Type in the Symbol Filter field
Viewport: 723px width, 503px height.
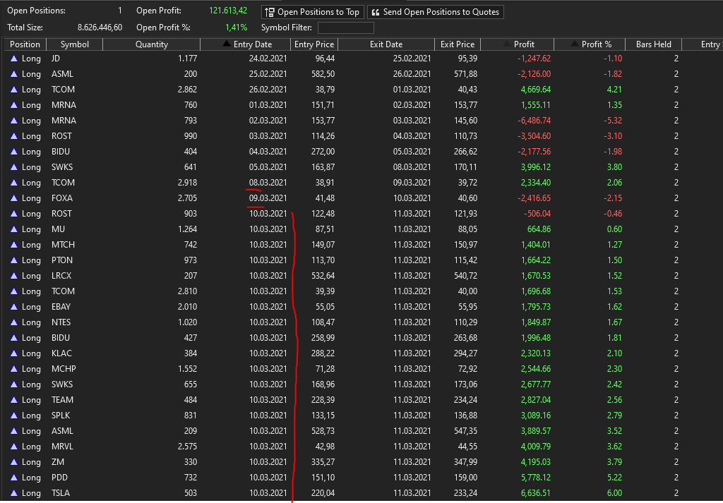(x=345, y=28)
